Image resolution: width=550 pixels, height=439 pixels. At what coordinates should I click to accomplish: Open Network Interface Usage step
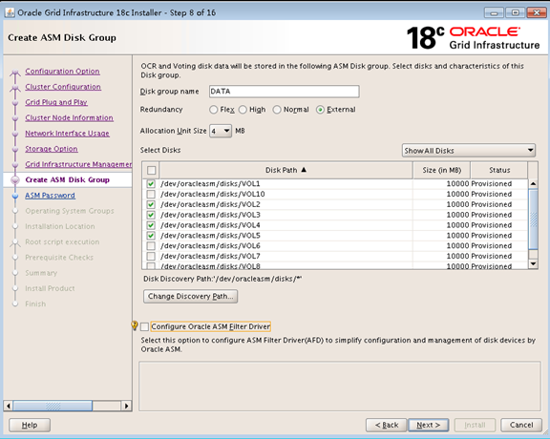click(67, 134)
